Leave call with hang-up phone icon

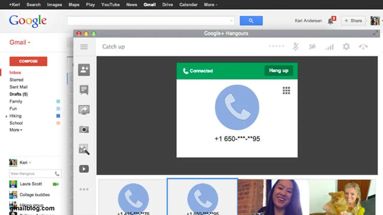pyautogui.click(x=363, y=47)
